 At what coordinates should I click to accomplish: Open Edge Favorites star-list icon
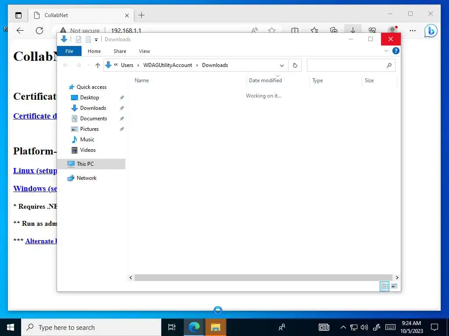tap(314, 30)
